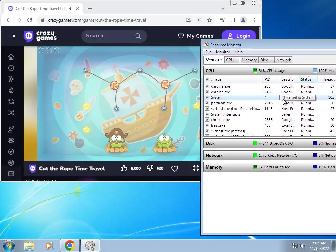Image resolution: width=336 pixels, height=252 pixels.
Task: Switch to the CPU tab
Action: tap(232, 60)
